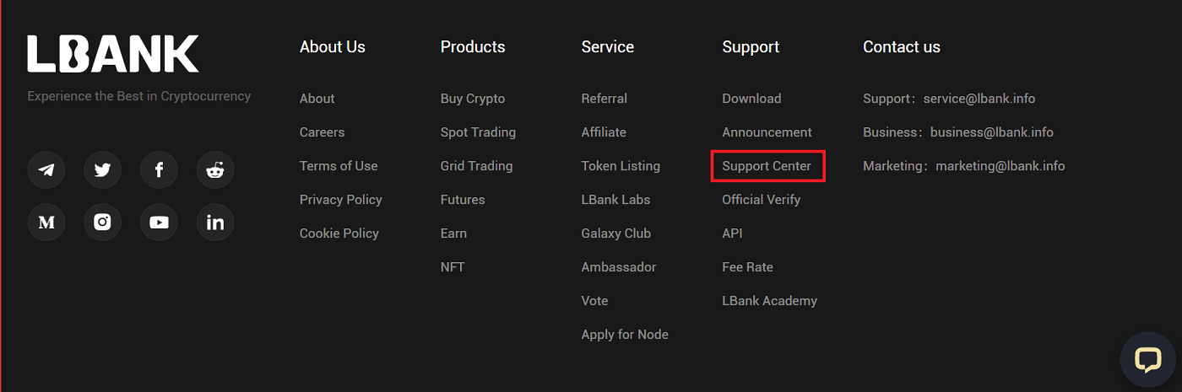The image size is (1182, 392).
Task: Open the live chat bubble widget
Action: pos(1147,360)
